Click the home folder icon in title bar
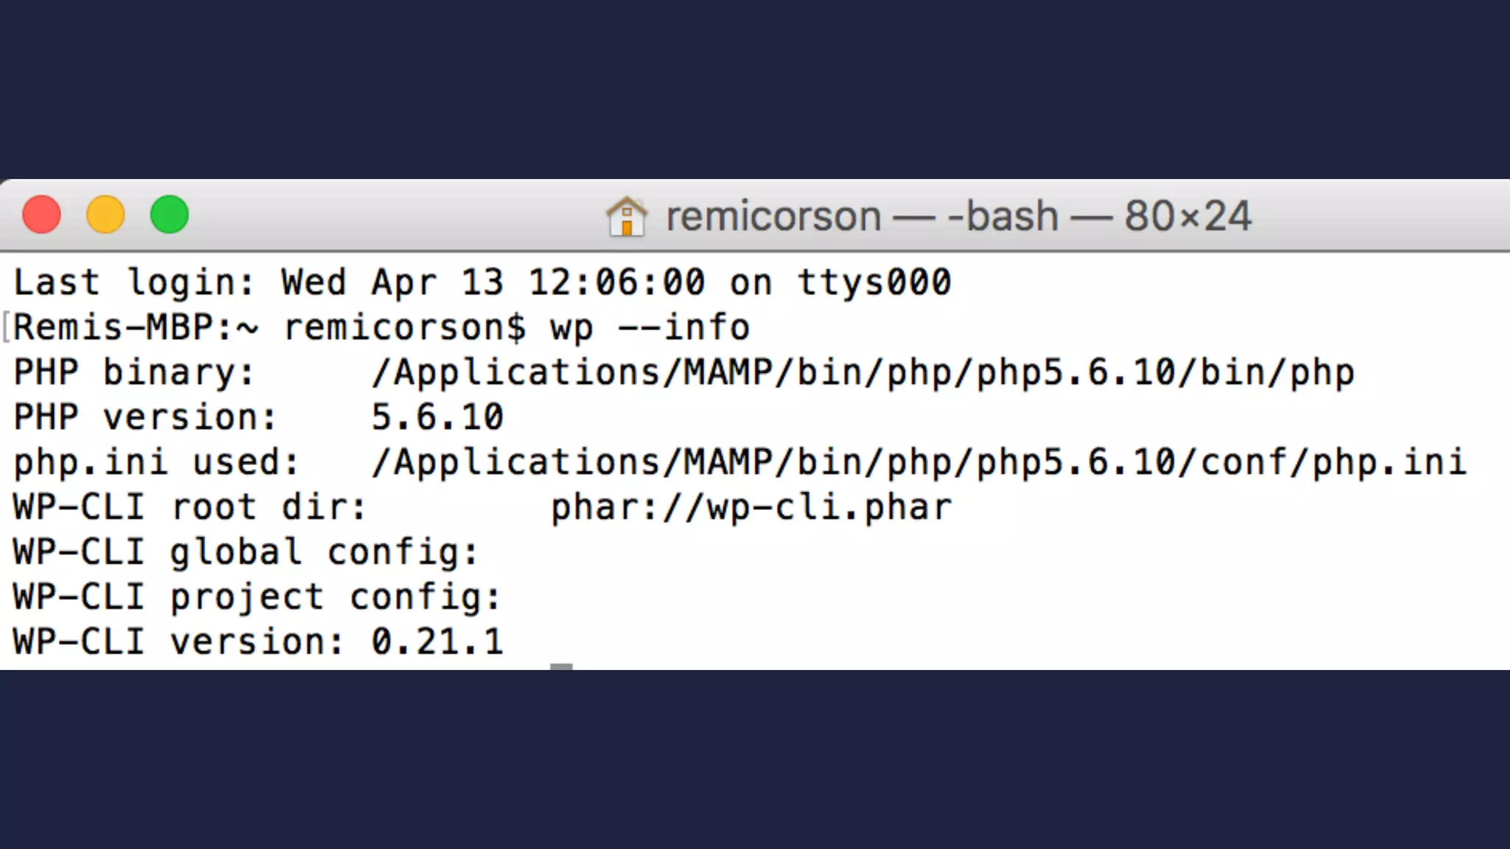Image resolution: width=1510 pixels, height=849 pixels. 626,217
